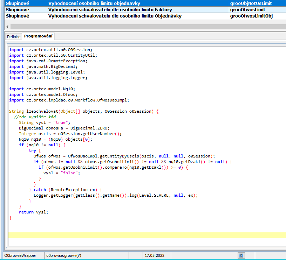Place cursor on 'return vysl;' line
The height and width of the screenshot is (260, 286).
33,212
